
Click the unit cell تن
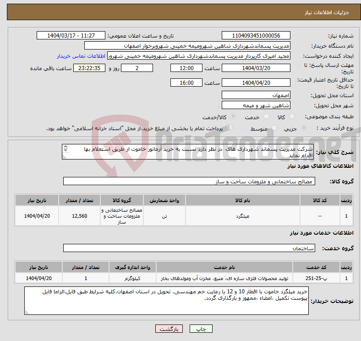pos(164,216)
